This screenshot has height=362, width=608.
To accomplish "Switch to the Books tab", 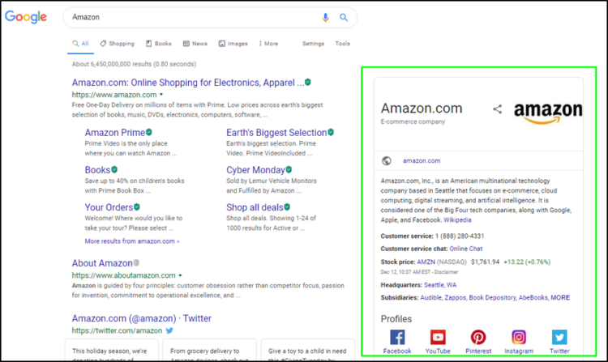I will 159,44.
